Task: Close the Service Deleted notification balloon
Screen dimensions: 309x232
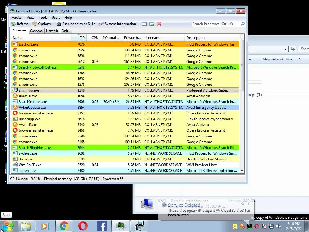Action: point(249,204)
